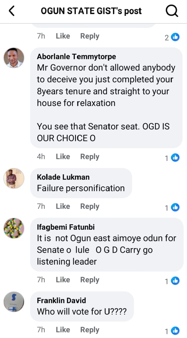Open Ifagbemi Fatunbi's profile name link
Viewport: 187px width, 338px height.
(x=66, y=227)
